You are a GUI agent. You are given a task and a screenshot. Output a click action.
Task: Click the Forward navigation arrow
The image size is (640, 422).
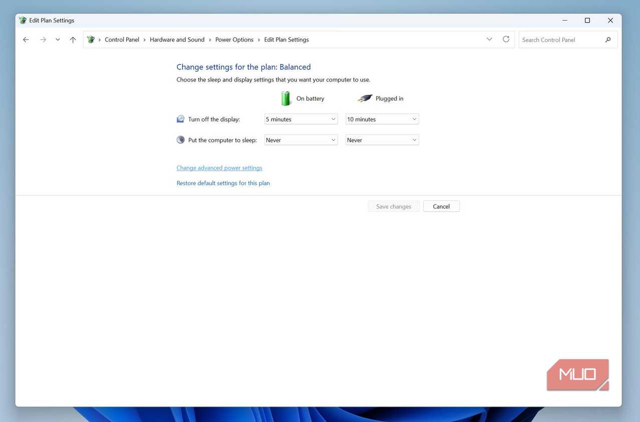[43, 39]
